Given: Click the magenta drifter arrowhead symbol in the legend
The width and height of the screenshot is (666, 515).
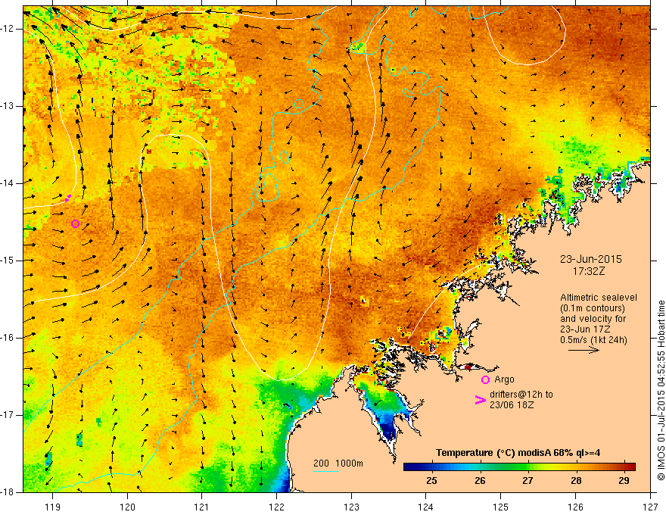Looking at the screenshot, I should click(x=480, y=400).
